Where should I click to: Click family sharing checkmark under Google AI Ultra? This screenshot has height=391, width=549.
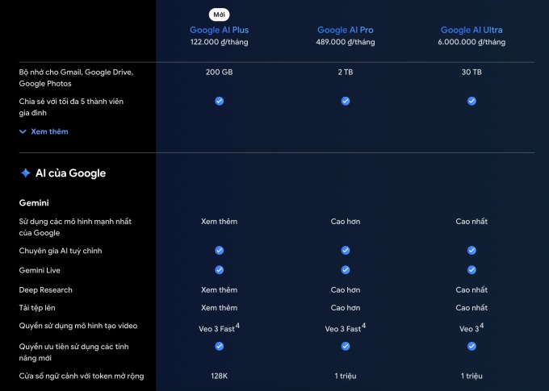tap(471, 102)
